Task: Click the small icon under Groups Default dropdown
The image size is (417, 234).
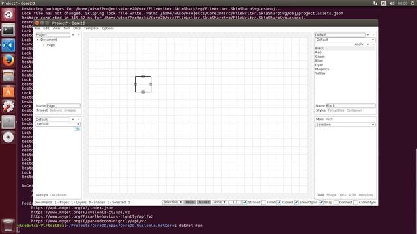Action: [77, 129]
